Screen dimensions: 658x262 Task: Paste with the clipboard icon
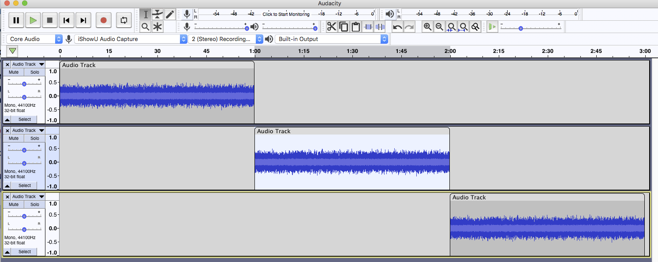click(355, 27)
